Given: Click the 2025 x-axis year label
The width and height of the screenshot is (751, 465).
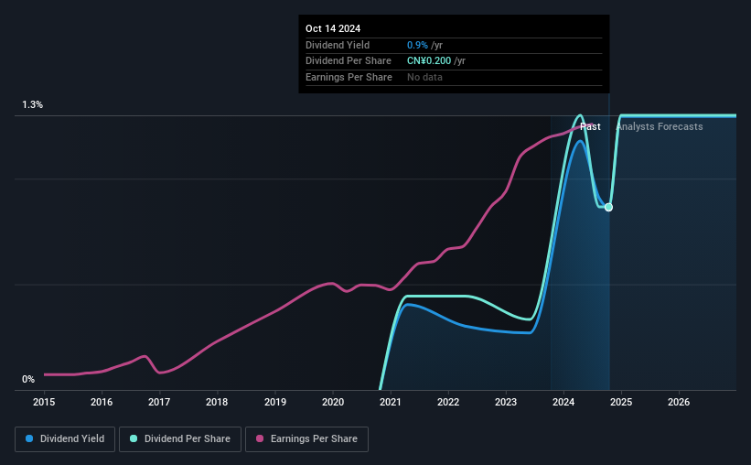Looking at the screenshot, I should click(621, 402).
